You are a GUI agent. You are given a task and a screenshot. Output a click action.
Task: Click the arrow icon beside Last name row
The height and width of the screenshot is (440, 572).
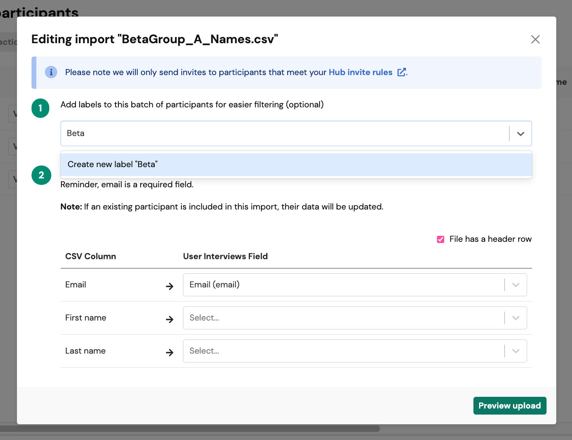tap(170, 352)
